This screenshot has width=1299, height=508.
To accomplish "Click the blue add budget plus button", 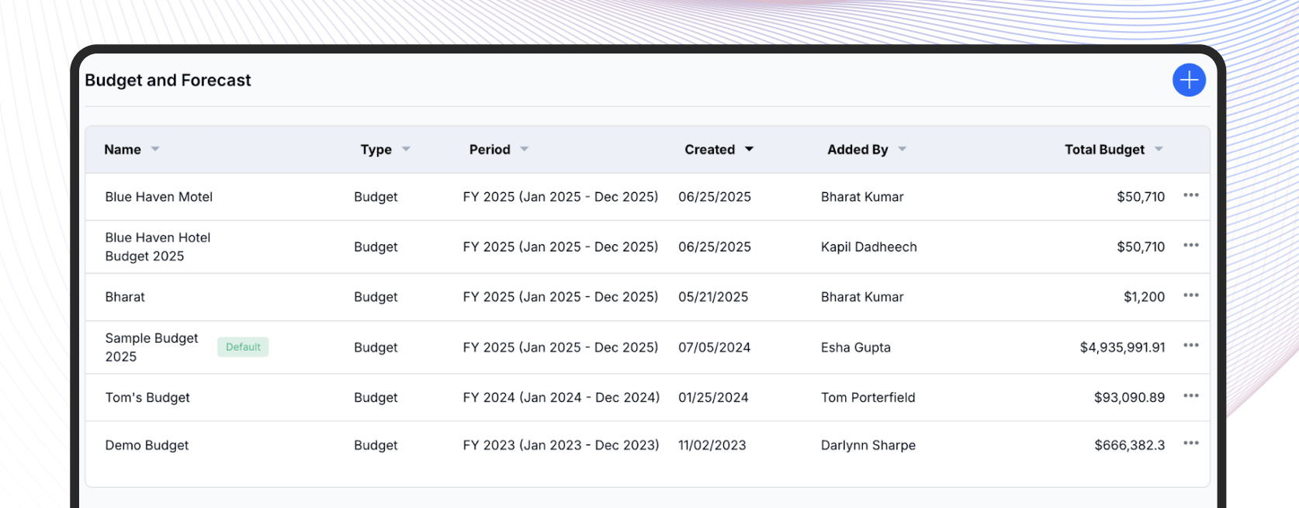I will [1188, 80].
